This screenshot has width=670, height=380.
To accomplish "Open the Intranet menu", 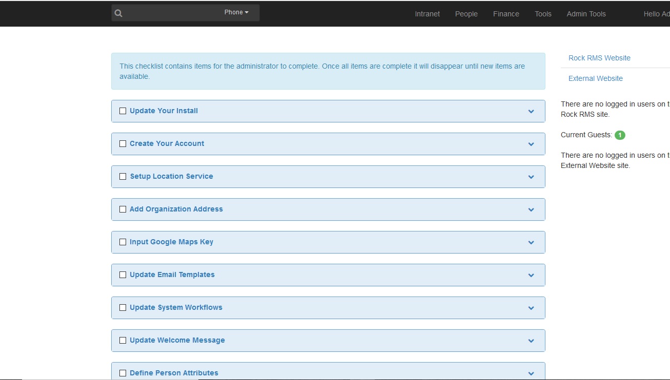I will [x=427, y=14].
